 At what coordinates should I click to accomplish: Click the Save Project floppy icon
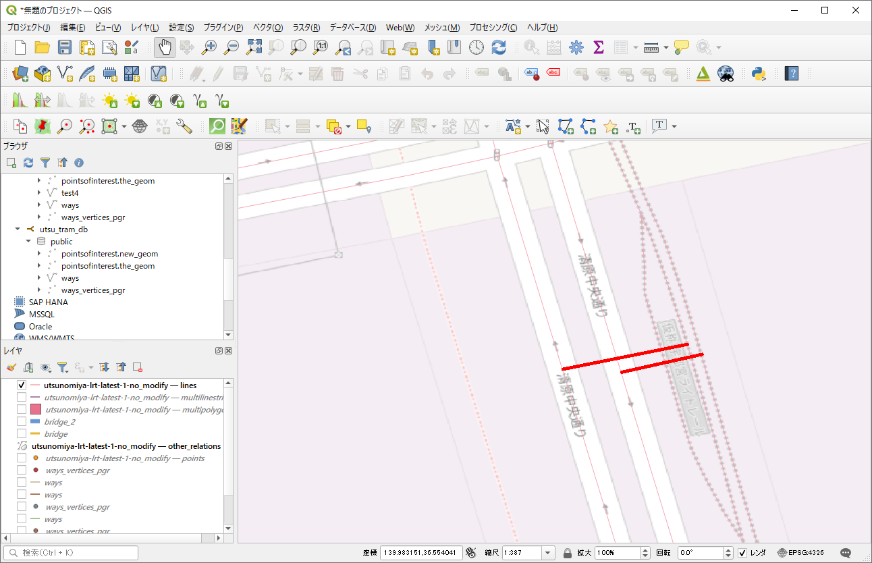[x=65, y=47]
